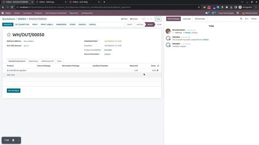
Task: Switch to Detailed Operations tab
Action: (x=17, y=61)
